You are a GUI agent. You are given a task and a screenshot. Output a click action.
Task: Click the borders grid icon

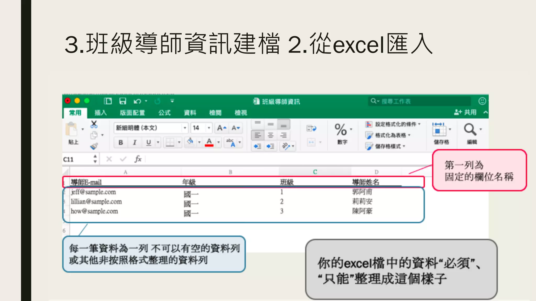(x=170, y=142)
